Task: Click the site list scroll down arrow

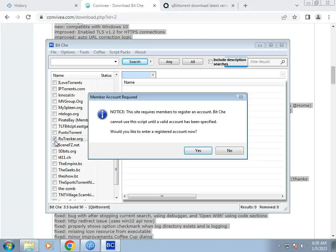Action: tap(116, 198)
